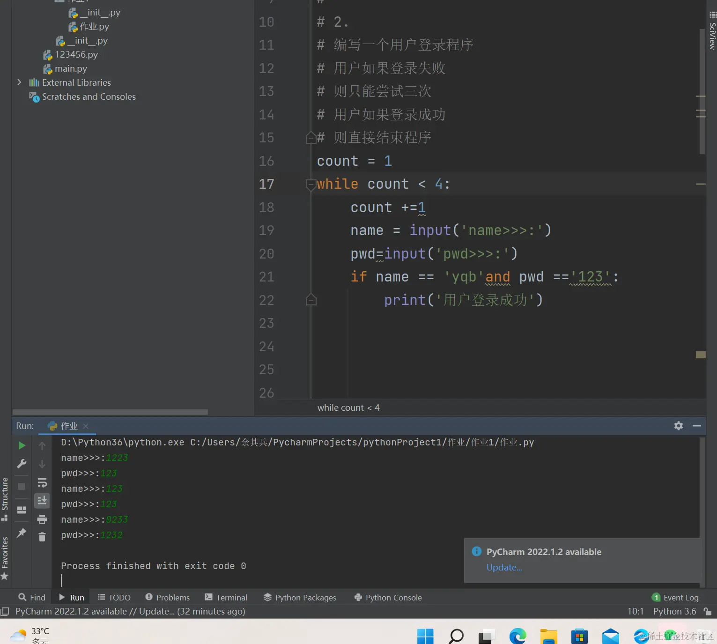Open Structure side panel
Viewport: 717px width, 644px height.
pyautogui.click(x=5, y=499)
